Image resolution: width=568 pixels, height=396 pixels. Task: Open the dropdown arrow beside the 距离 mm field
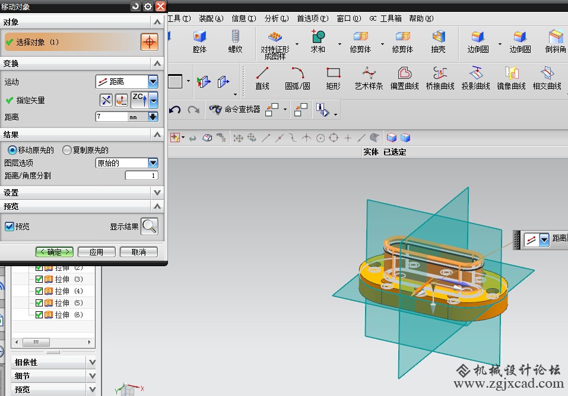[153, 117]
